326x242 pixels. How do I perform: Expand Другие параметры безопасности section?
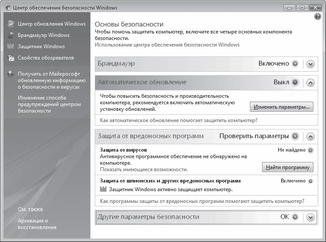point(310,217)
